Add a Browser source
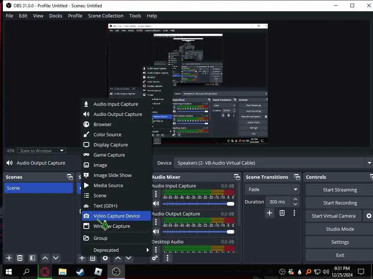 coord(116,125)
